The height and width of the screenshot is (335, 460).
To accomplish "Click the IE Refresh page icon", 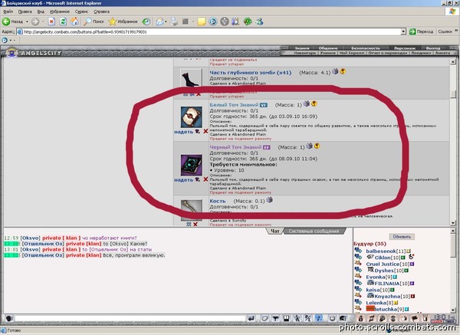I will tap(63, 21).
